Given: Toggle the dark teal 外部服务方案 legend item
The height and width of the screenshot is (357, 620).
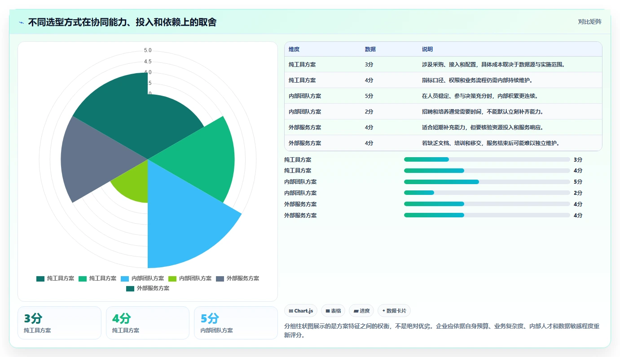Looking at the screenshot, I should click(148, 288).
